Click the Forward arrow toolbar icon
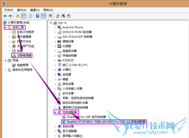 coord(10,16)
